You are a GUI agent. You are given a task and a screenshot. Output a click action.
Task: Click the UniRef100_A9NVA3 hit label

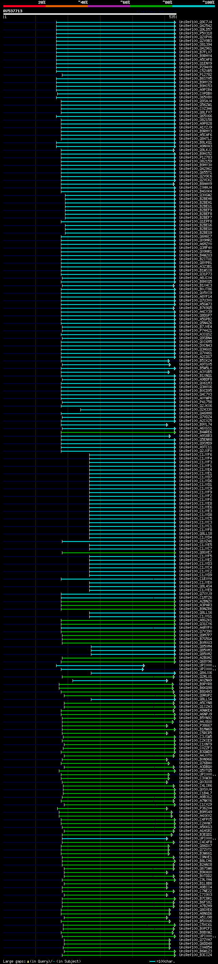coord(195,146)
